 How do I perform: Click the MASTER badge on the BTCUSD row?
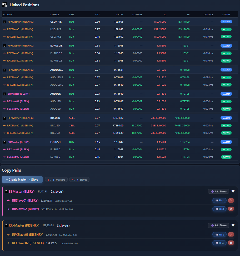click(x=226, y=118)
